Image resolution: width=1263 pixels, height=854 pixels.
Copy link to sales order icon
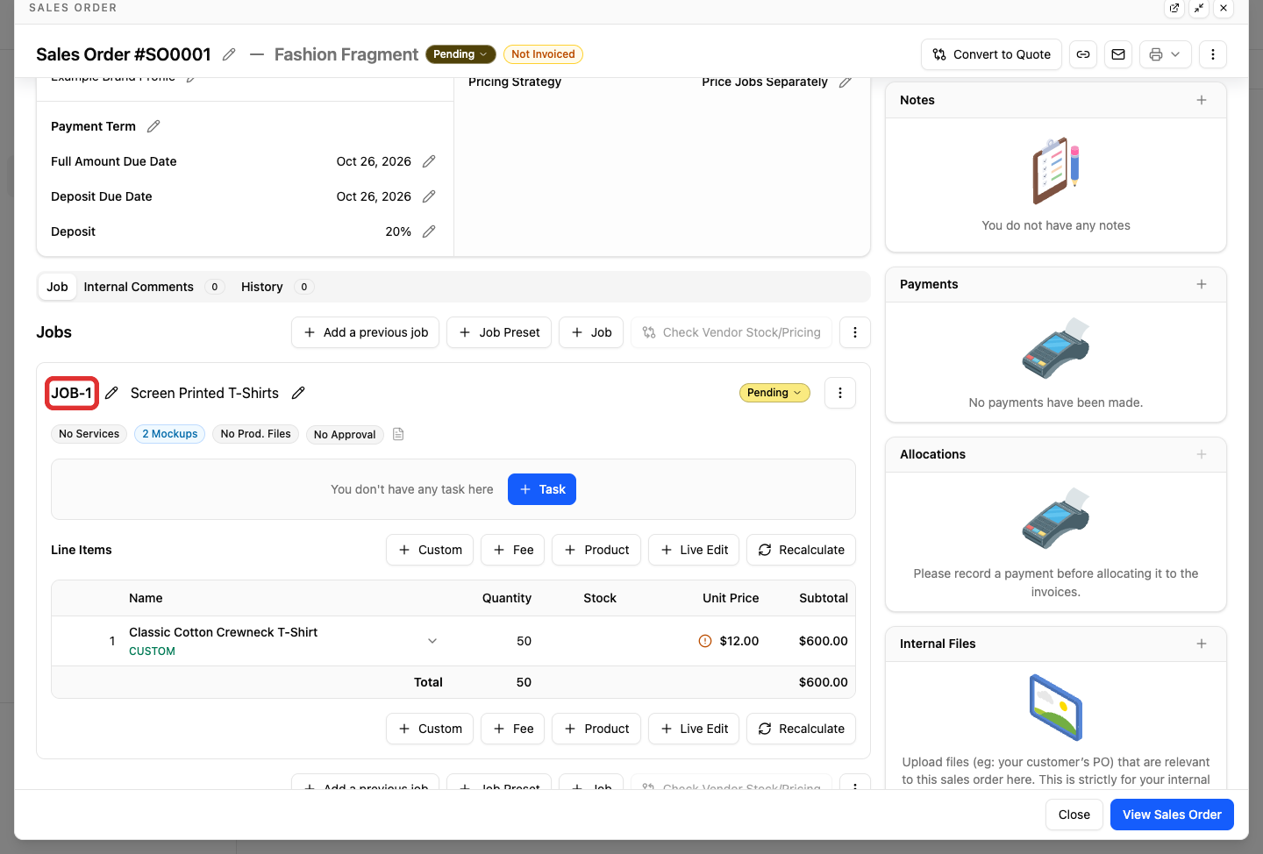(x=1083, y=54)
